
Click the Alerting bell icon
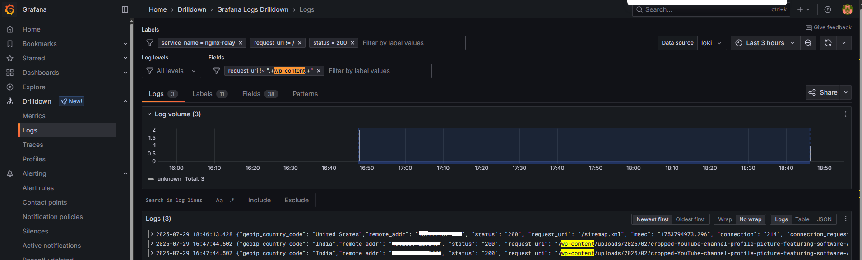click(x=10, y=173)
